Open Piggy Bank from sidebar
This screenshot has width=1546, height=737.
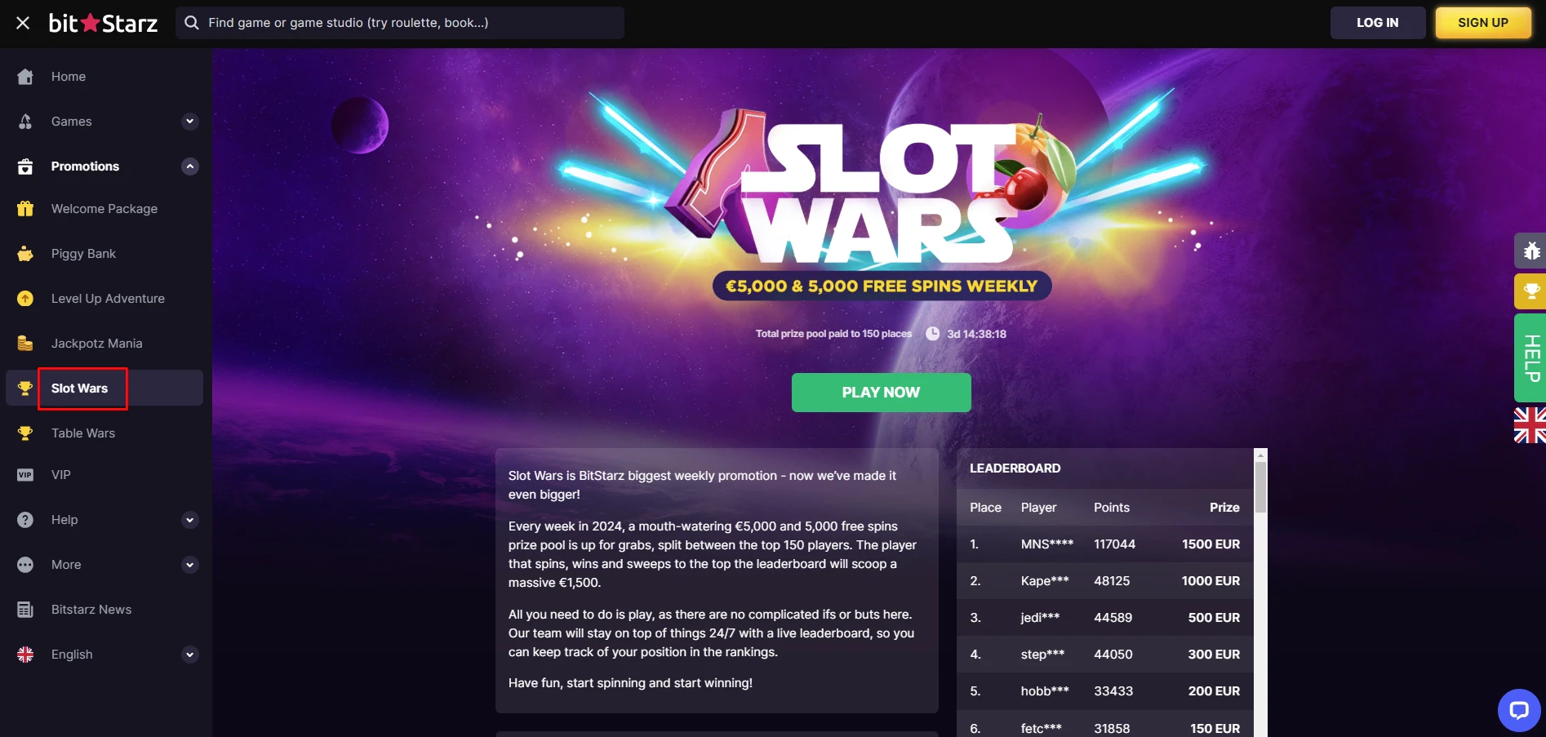point(83,254)
